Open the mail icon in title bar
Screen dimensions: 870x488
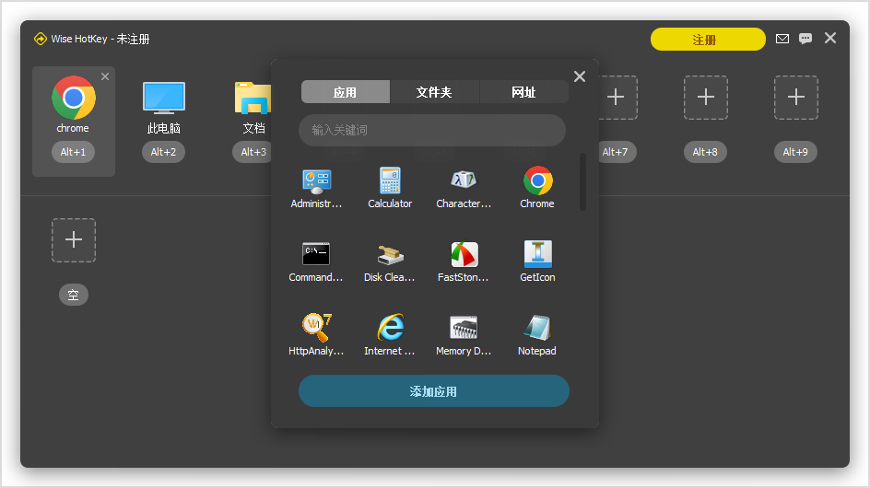coord(782,39)
